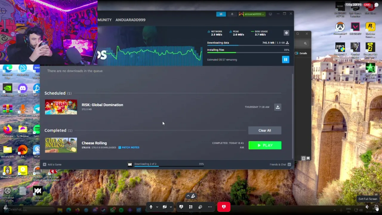Stop sharing with red button
Screen dimensions: 382x215
224,207
